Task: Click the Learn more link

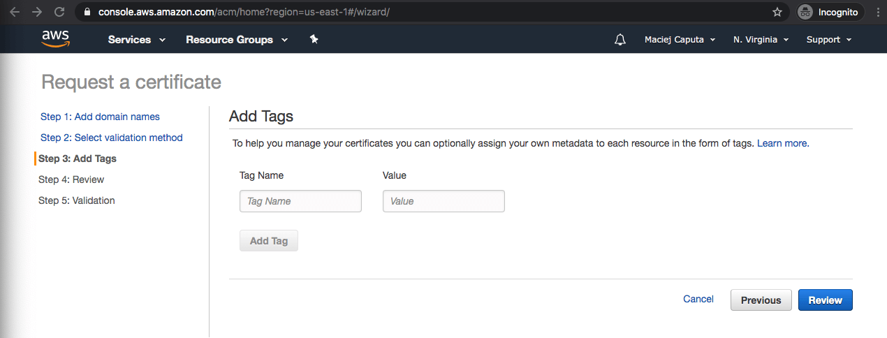Action: [782, 143]
